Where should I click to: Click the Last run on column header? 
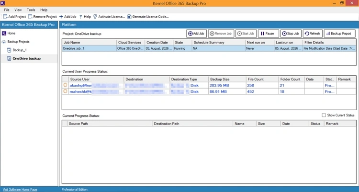pyautogui.click(x=288, y=43)
